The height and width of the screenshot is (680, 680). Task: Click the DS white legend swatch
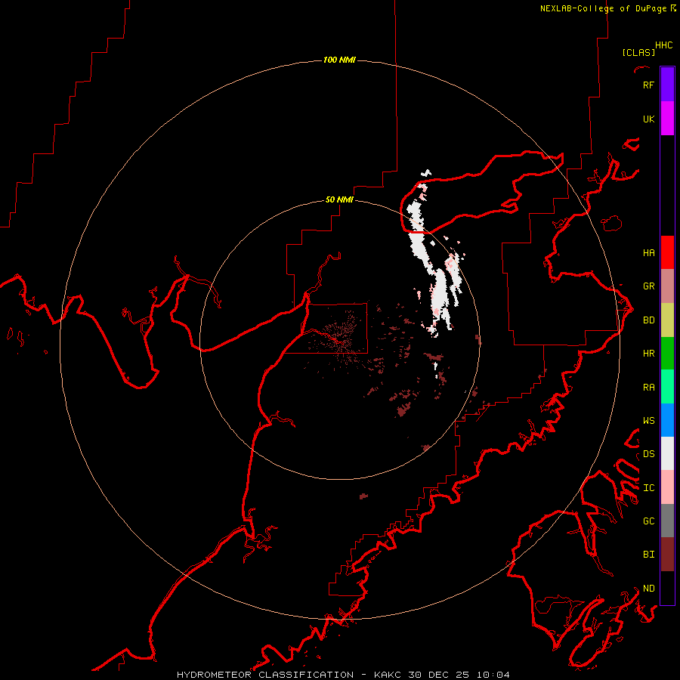click(667, 453)
